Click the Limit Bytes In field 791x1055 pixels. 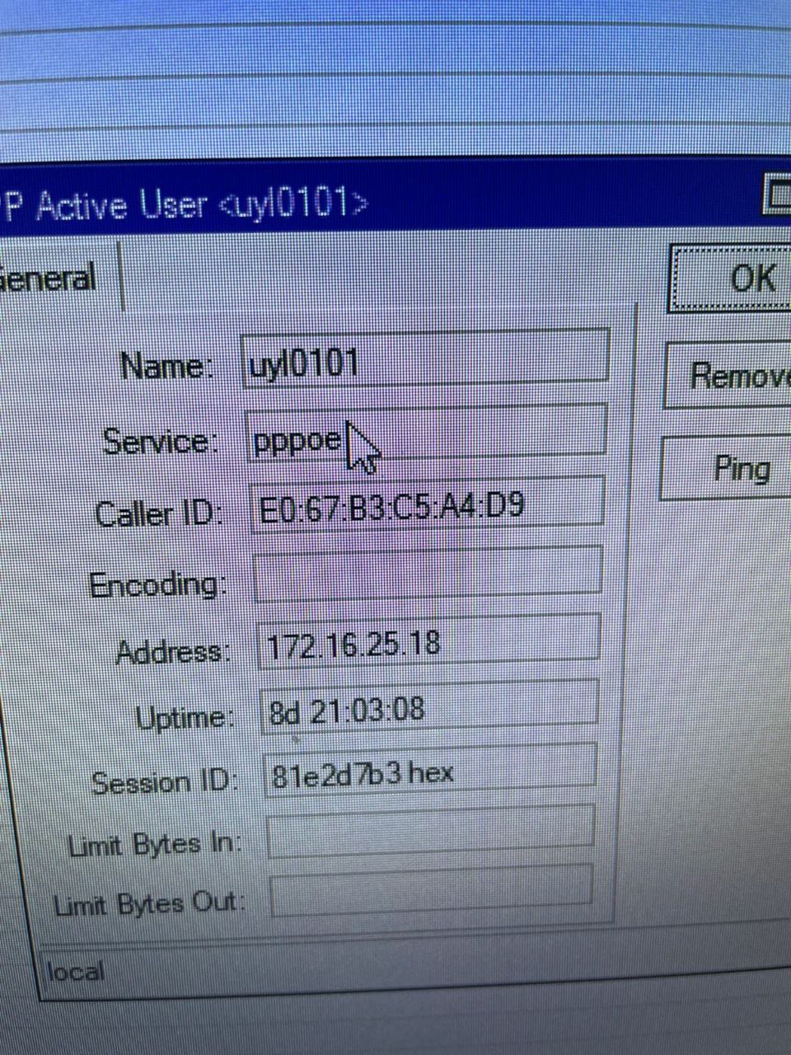pos(430,831)
